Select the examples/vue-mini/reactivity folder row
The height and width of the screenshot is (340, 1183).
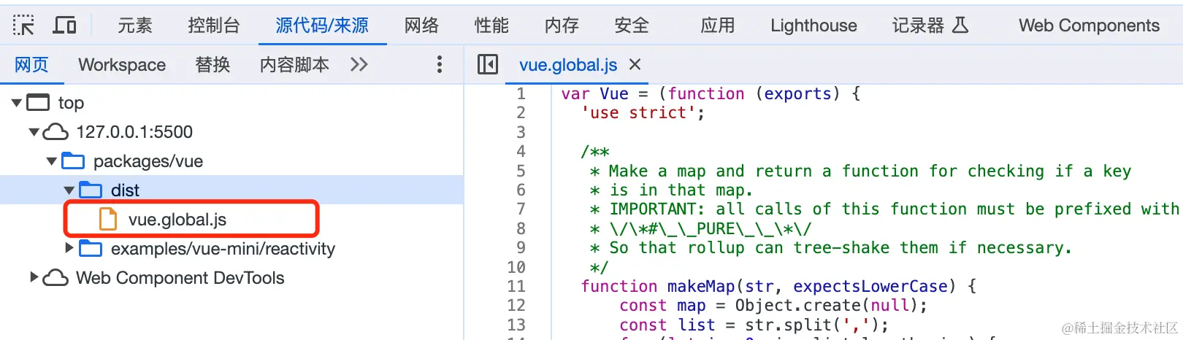coord(231,249)
